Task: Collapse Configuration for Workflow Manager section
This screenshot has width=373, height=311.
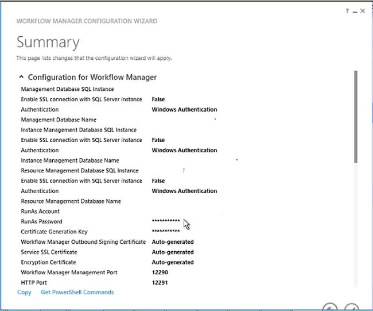Action: (21, 76)
